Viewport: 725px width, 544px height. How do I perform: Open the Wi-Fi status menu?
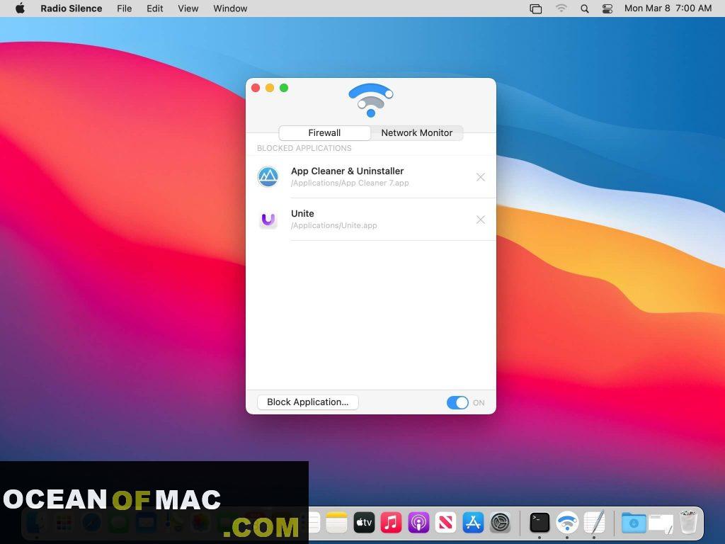pos(561,8)
